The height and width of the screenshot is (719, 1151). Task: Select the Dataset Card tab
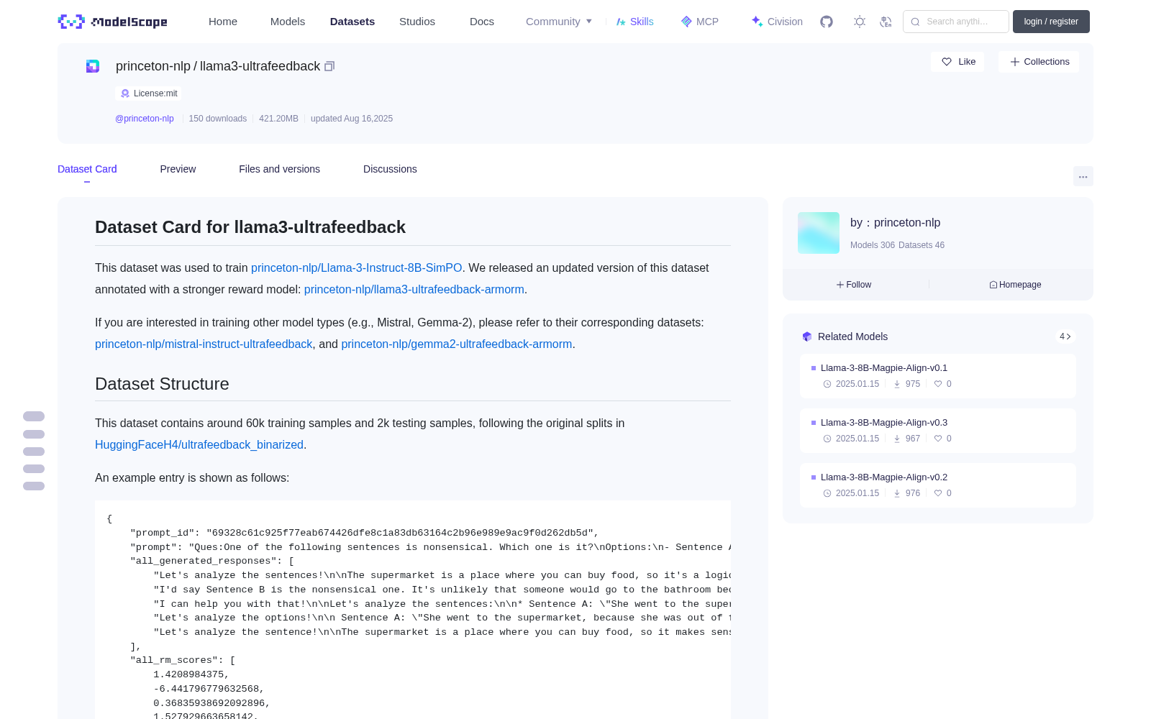87,169
